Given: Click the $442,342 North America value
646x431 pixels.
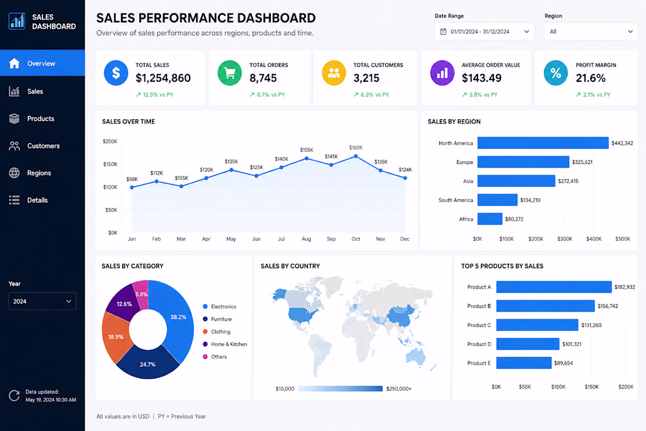Looking at the screenshot, I should click(622, 143).
